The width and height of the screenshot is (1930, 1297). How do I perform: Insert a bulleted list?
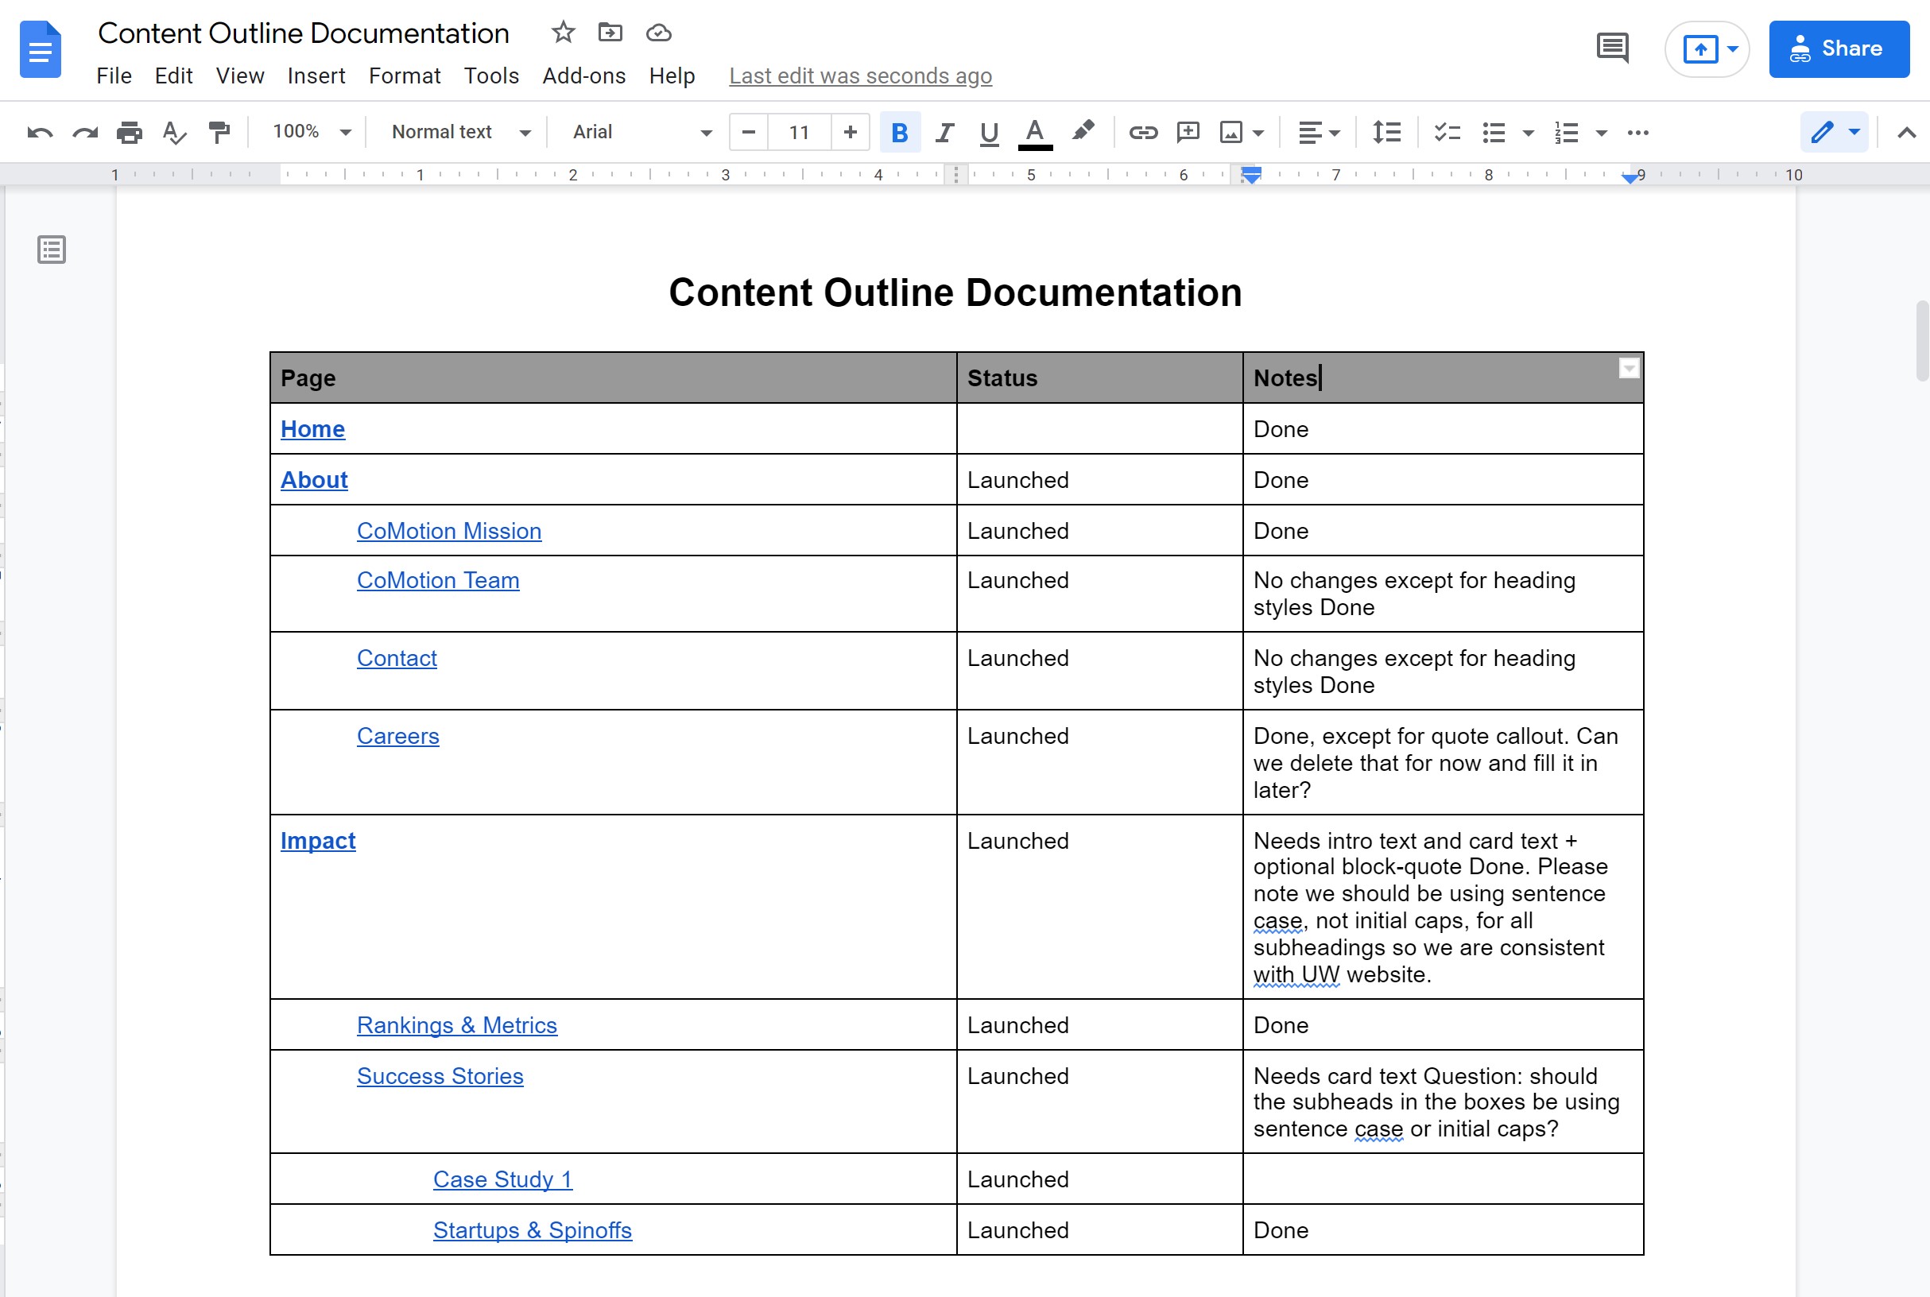1494,133
